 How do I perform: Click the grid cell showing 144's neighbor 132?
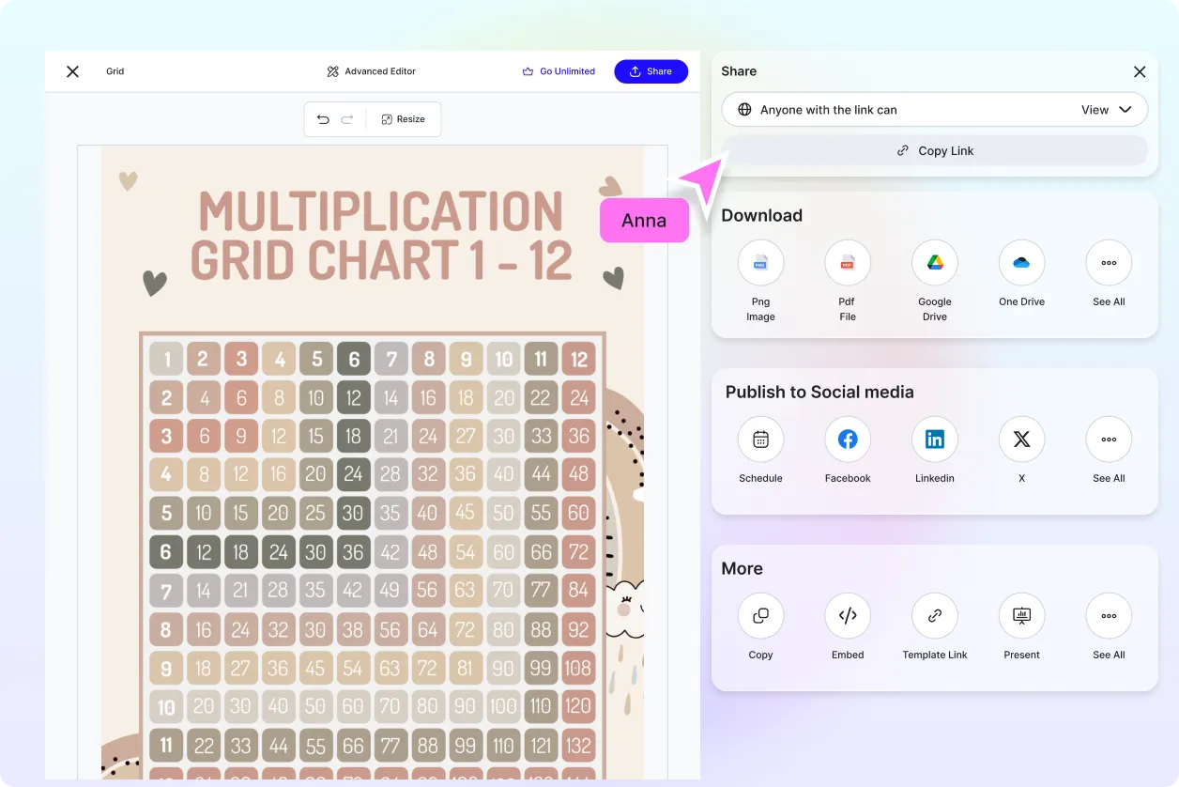(x=578, y=746)
